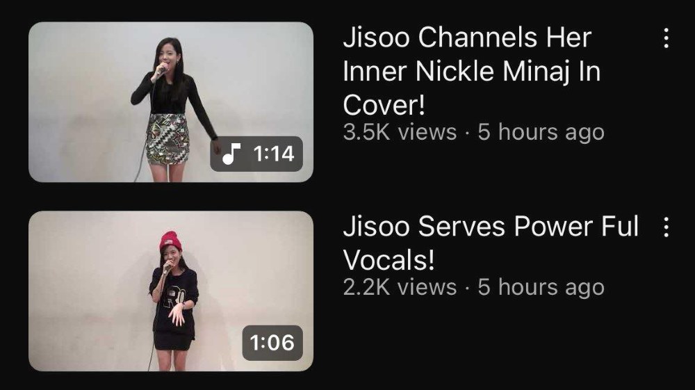Click the microphone held in first thumbnail

tap(161, 70)
